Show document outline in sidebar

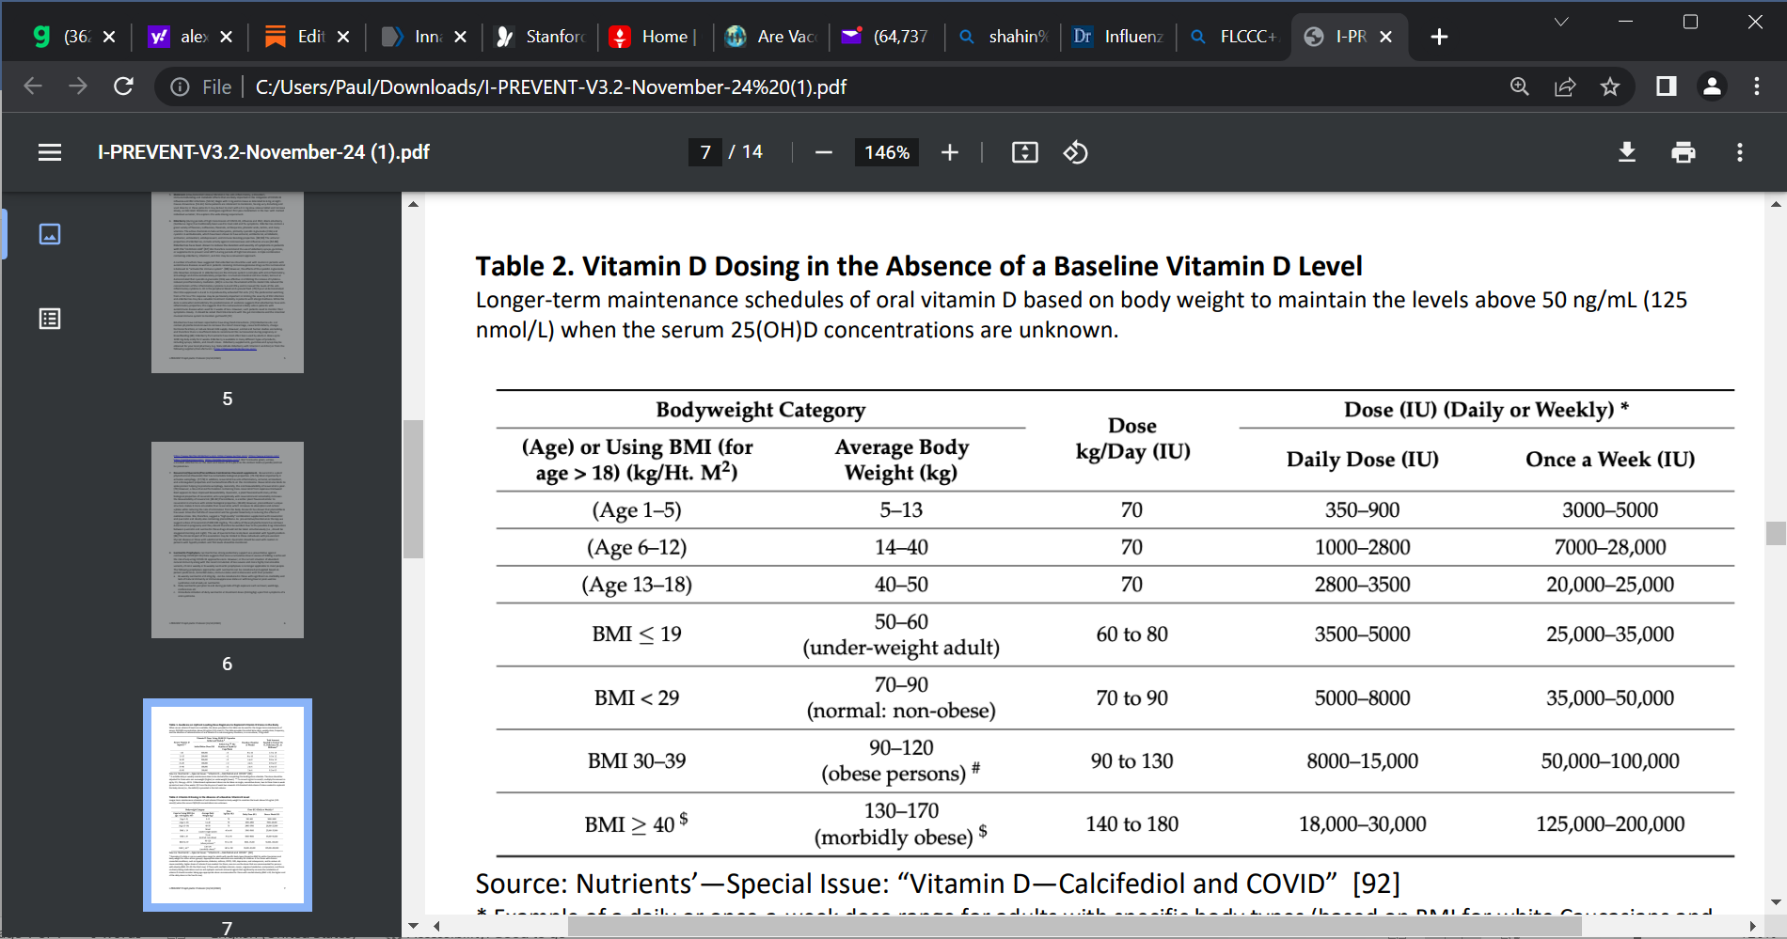coord(50,319)
